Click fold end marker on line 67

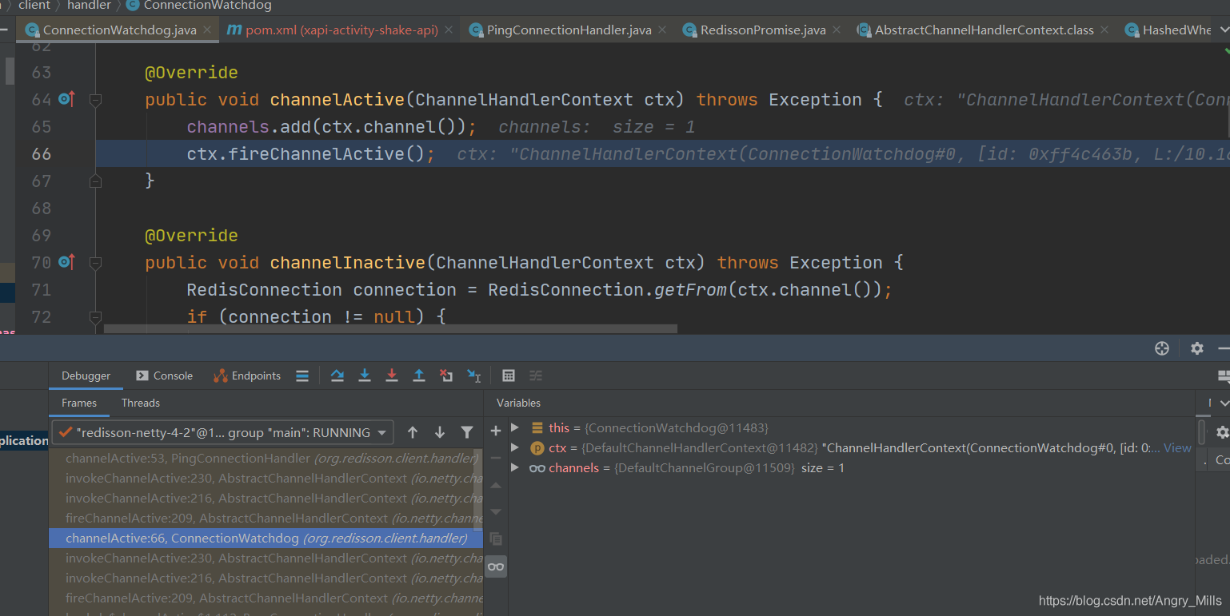coord(95,181)
